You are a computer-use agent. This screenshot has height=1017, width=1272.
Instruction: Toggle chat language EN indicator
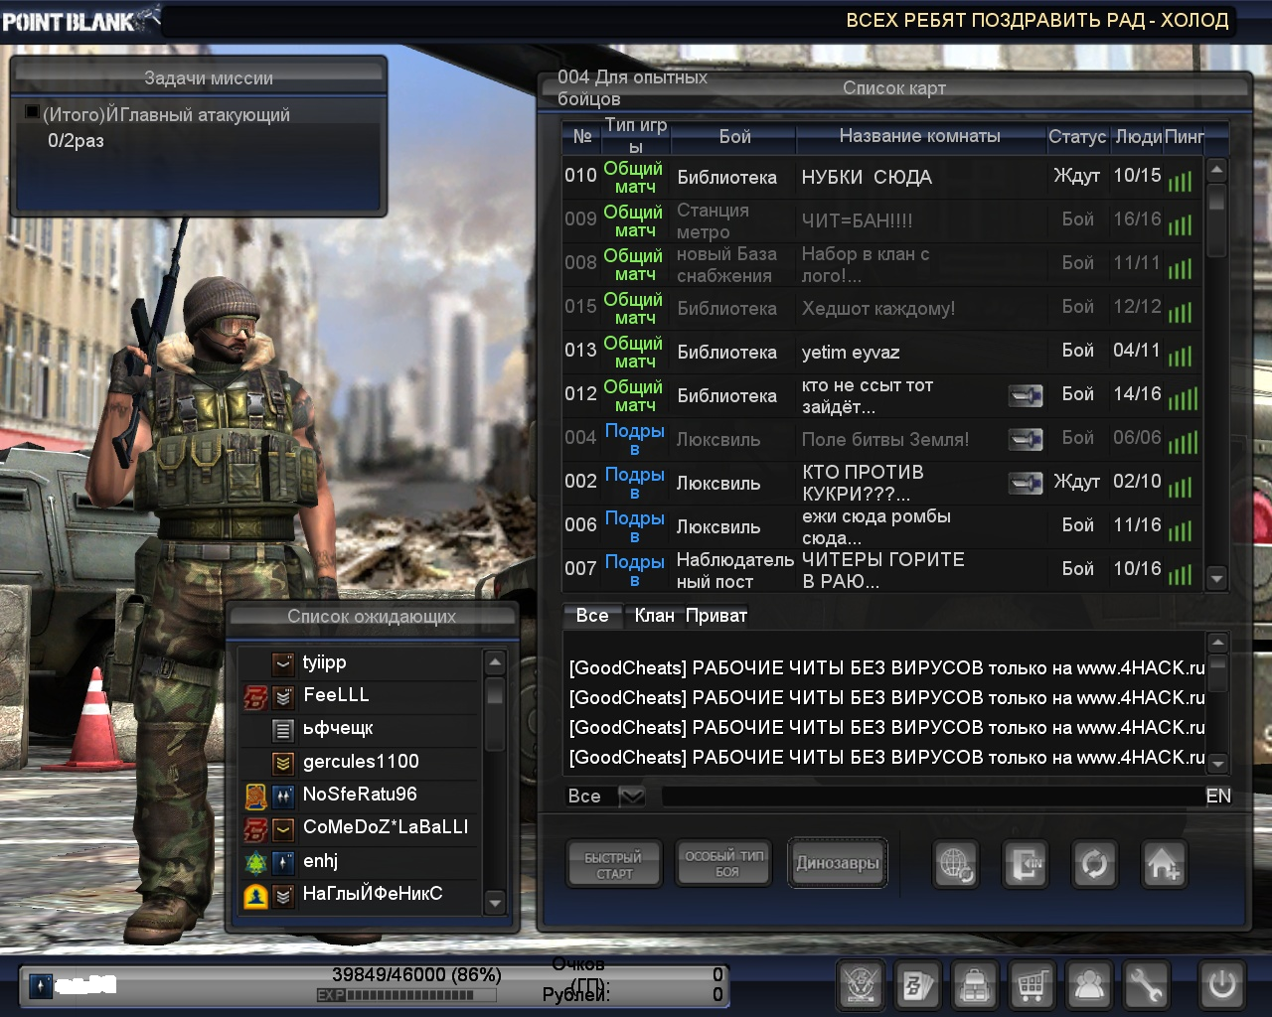(x=1218, y=797)
